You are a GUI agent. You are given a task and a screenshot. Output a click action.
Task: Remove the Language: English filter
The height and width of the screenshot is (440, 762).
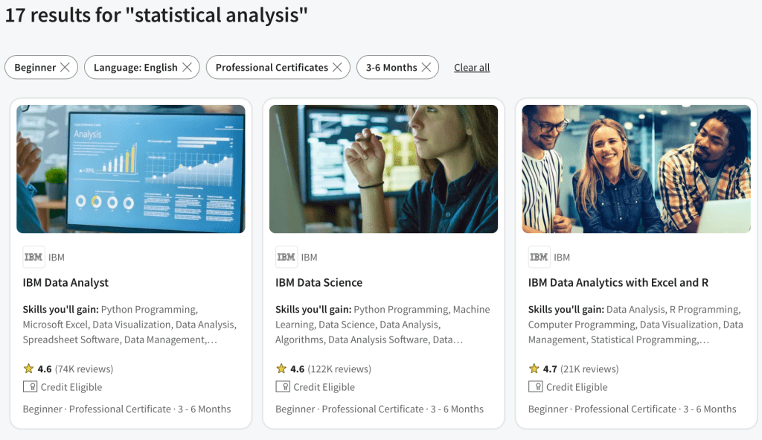click(x=187, y=68)
